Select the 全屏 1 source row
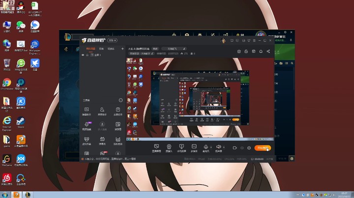Screen dimensions: 354x198 (x=103, y=55)
